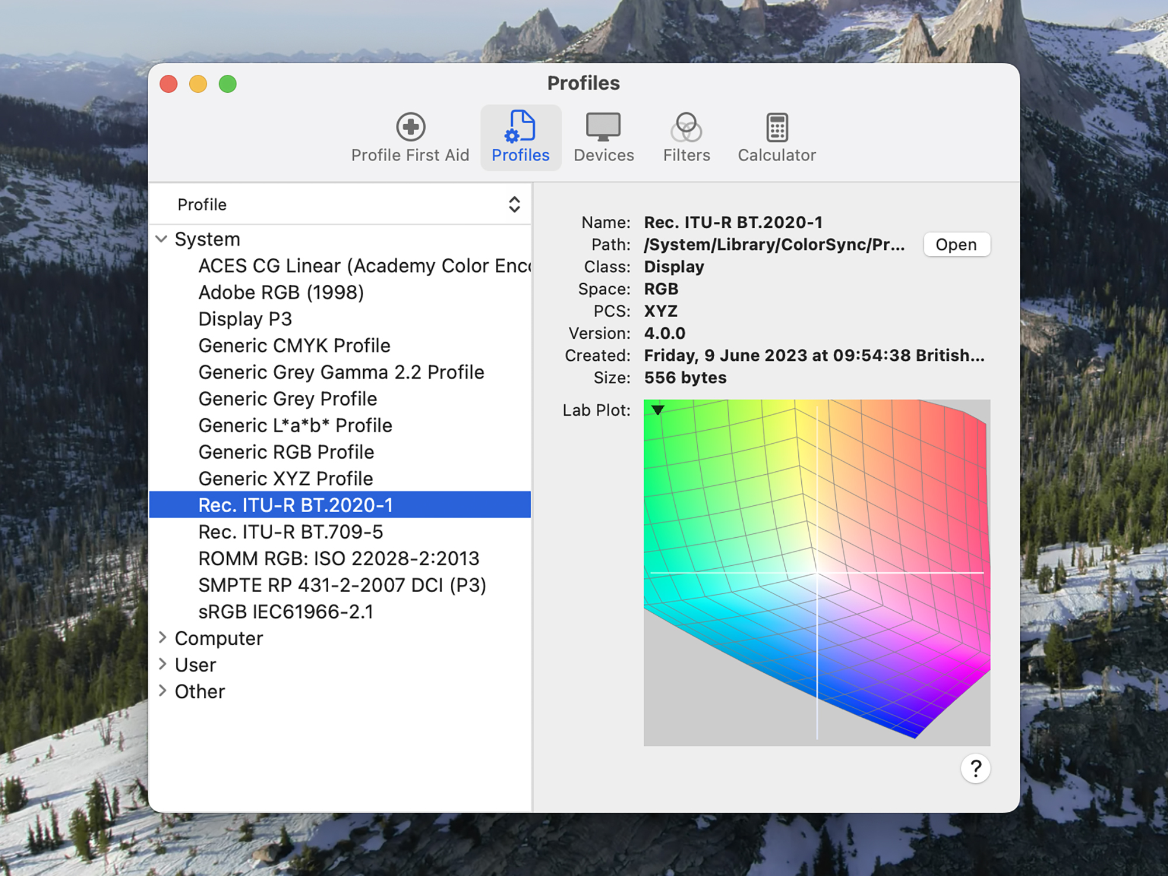Expand the Computer section
The height and width of the screenshot is (876, 1168).
tap(162, 638)
